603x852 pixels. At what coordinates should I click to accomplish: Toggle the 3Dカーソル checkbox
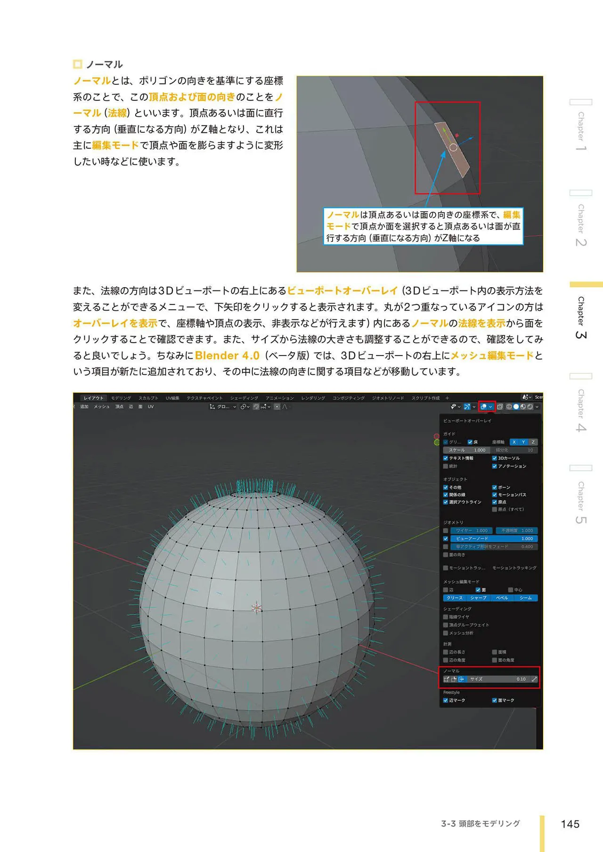coord(495,458)
